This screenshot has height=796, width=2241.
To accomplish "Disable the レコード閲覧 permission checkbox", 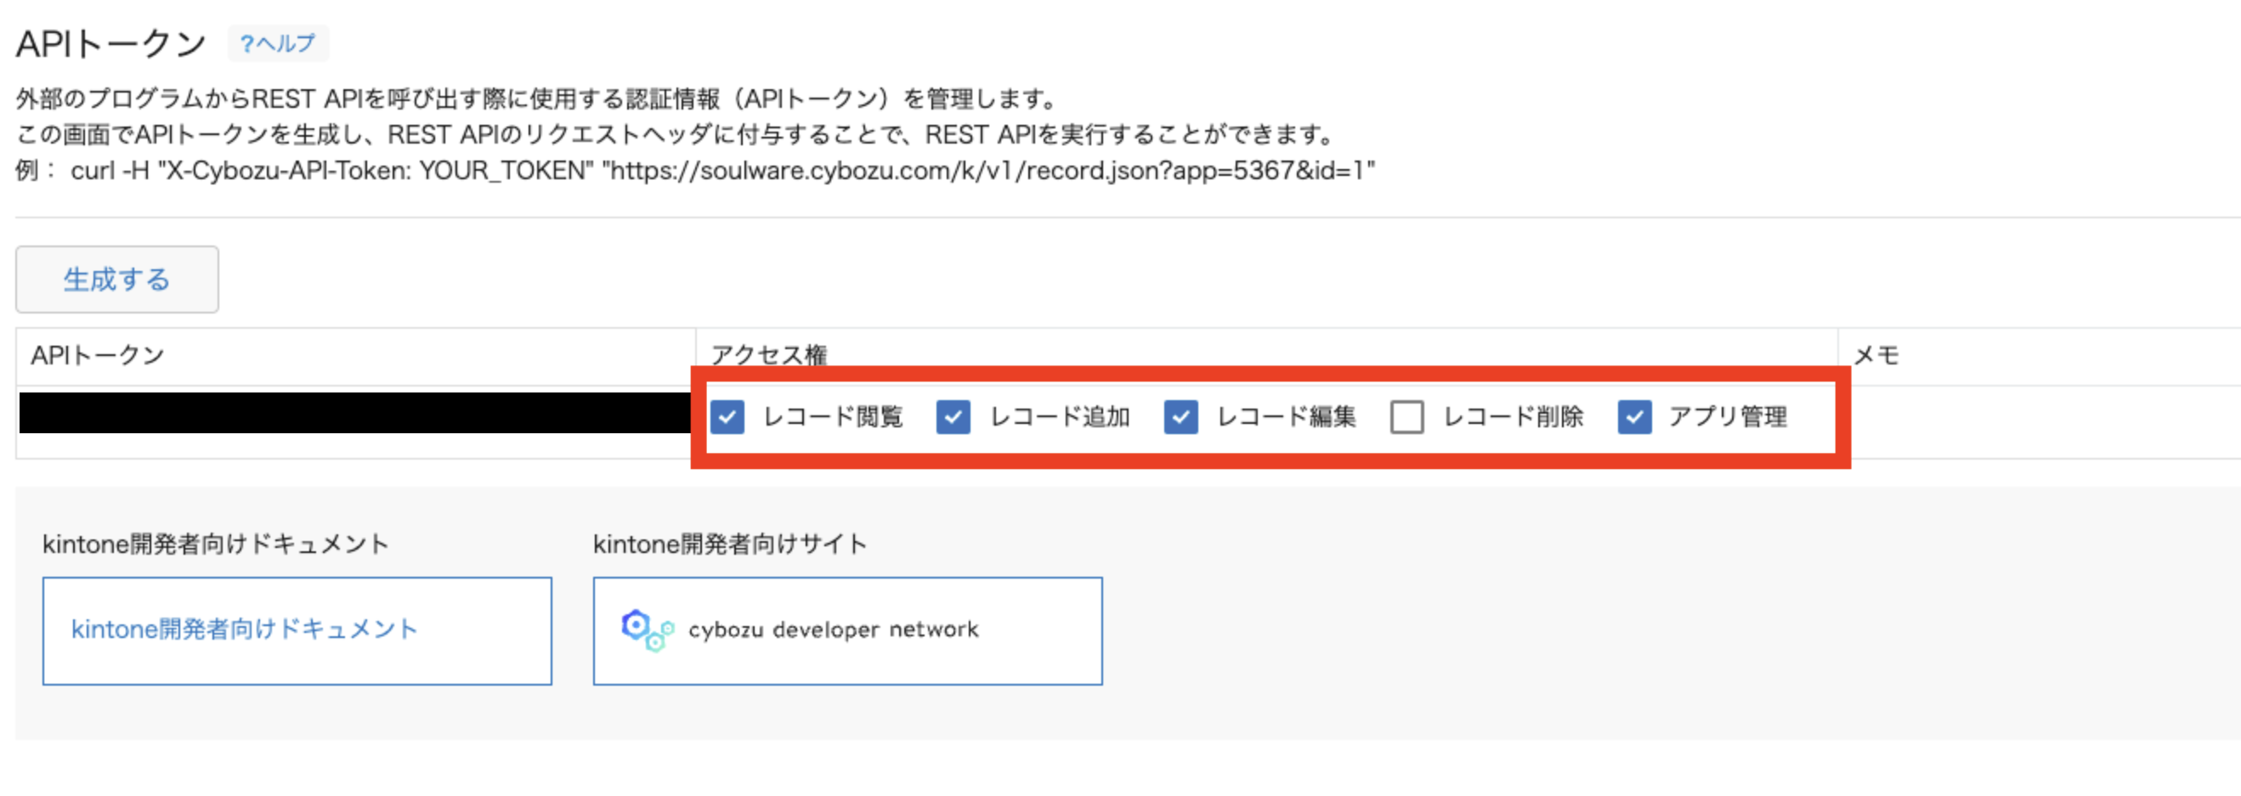I will [727, 418].
